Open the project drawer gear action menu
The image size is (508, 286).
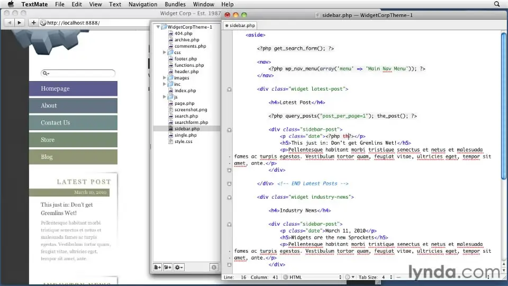point(179,267)
